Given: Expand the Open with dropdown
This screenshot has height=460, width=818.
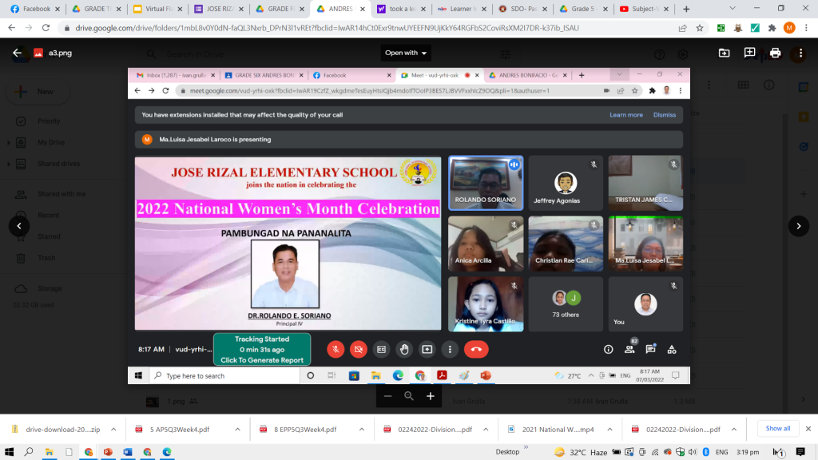Looking at the screenshot, I should click(405, 53).
